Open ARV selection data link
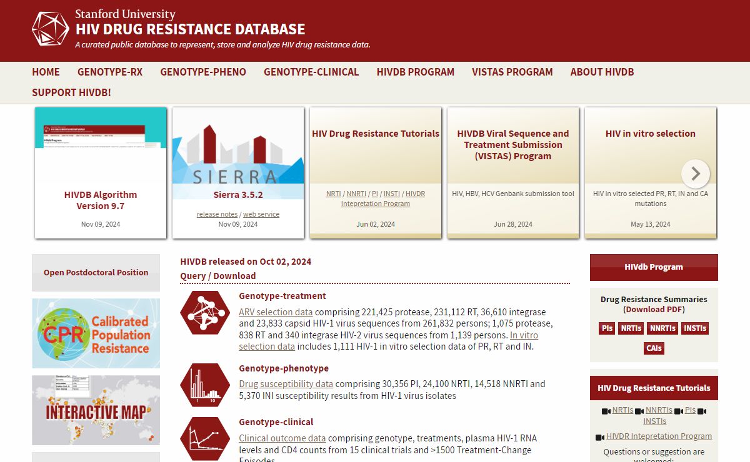The image size is (750, 462). (276, 312)
